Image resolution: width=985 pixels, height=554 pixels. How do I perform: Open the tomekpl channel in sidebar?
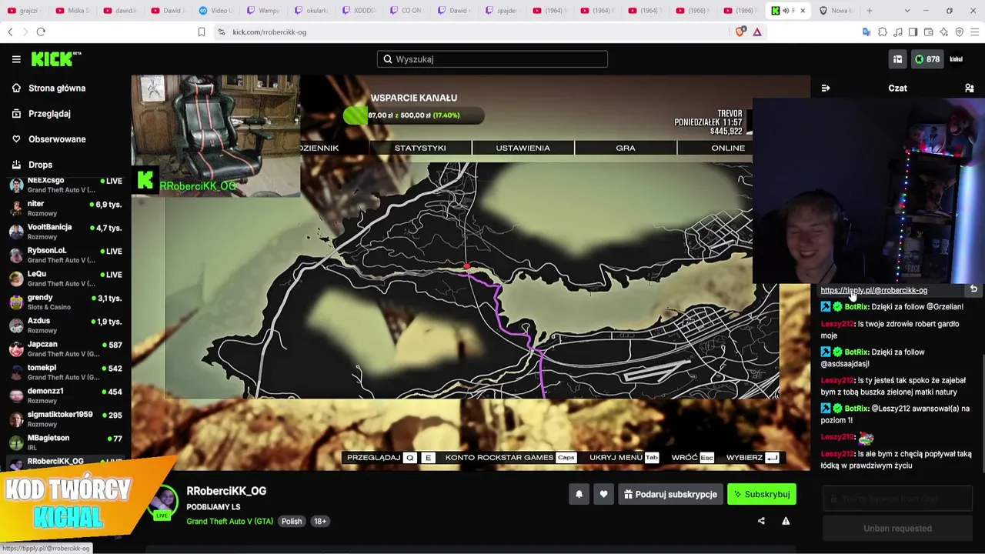point(65,372)
